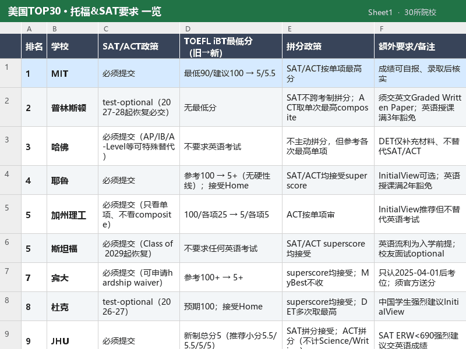Viewport: 466px width, 349px height.
Task: Click the 学校 header cell
Action: [72, 47]
